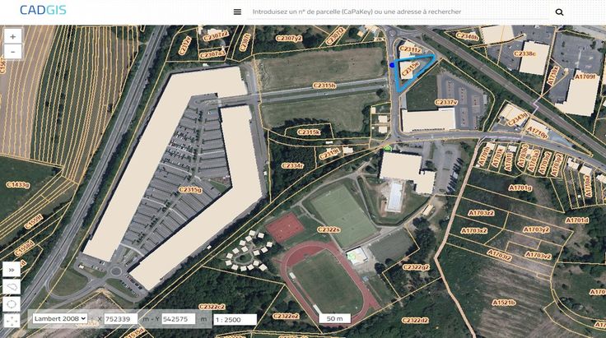Select parcel C2315g on the large building

(x=190, y=189)
